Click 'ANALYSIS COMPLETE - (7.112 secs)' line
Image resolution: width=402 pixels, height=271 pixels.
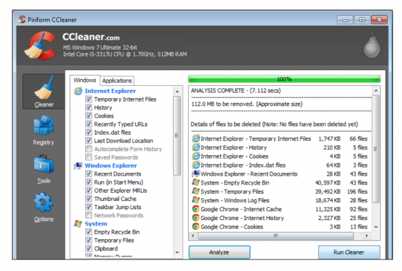click(236, 91)
